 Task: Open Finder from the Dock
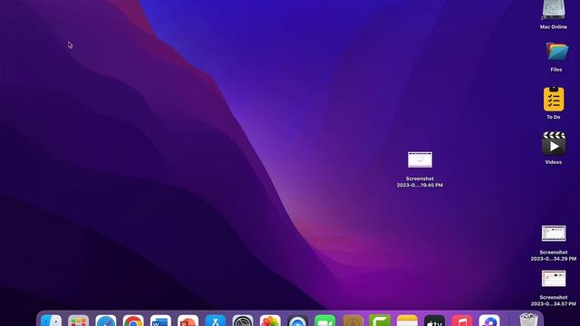(51, 321)
